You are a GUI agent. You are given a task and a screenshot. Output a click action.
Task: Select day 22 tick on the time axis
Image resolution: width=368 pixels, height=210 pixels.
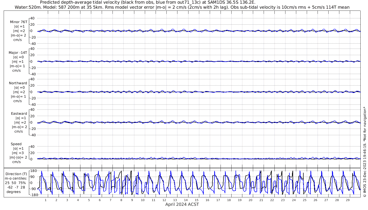[272, 200]
